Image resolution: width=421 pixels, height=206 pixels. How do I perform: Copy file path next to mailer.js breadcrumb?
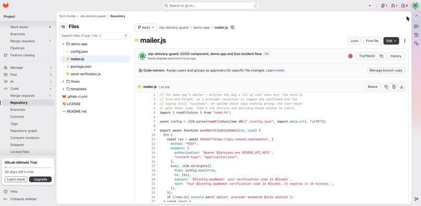tap(232, 27)
